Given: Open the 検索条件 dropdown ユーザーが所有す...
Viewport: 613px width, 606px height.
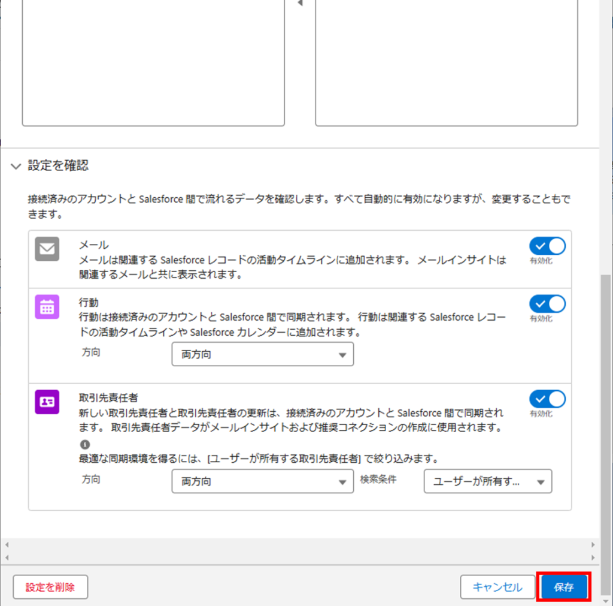Looking at the screenshot, I should click(x=488, y=481).
